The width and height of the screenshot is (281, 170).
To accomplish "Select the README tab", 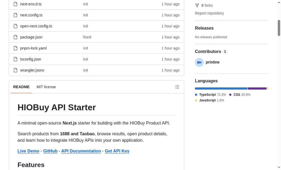I will [x=21, y=87].
